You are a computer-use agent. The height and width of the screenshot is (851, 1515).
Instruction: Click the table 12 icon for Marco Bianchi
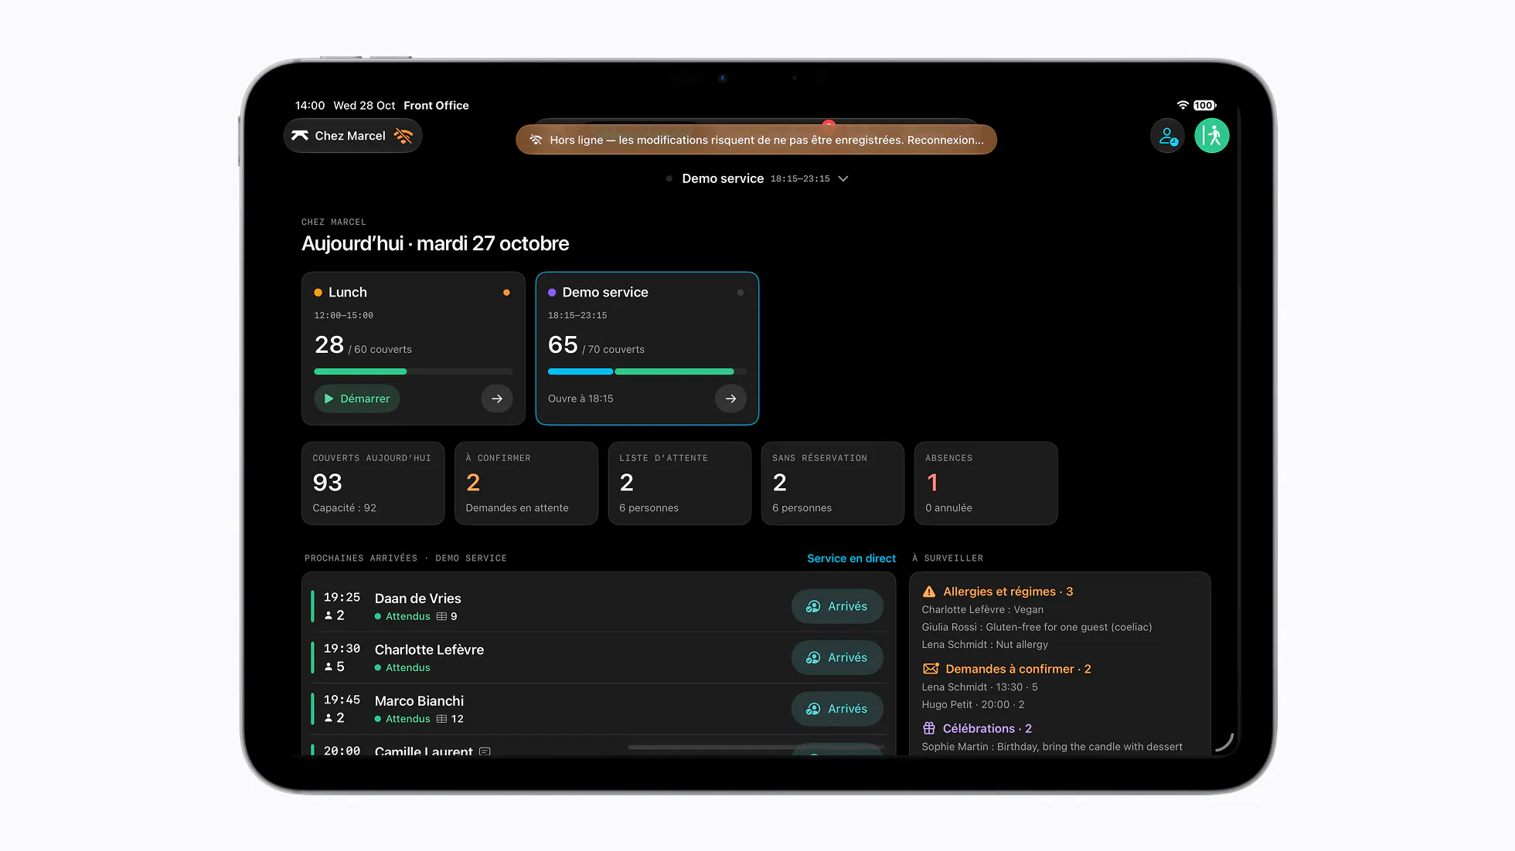pos(441,719)
